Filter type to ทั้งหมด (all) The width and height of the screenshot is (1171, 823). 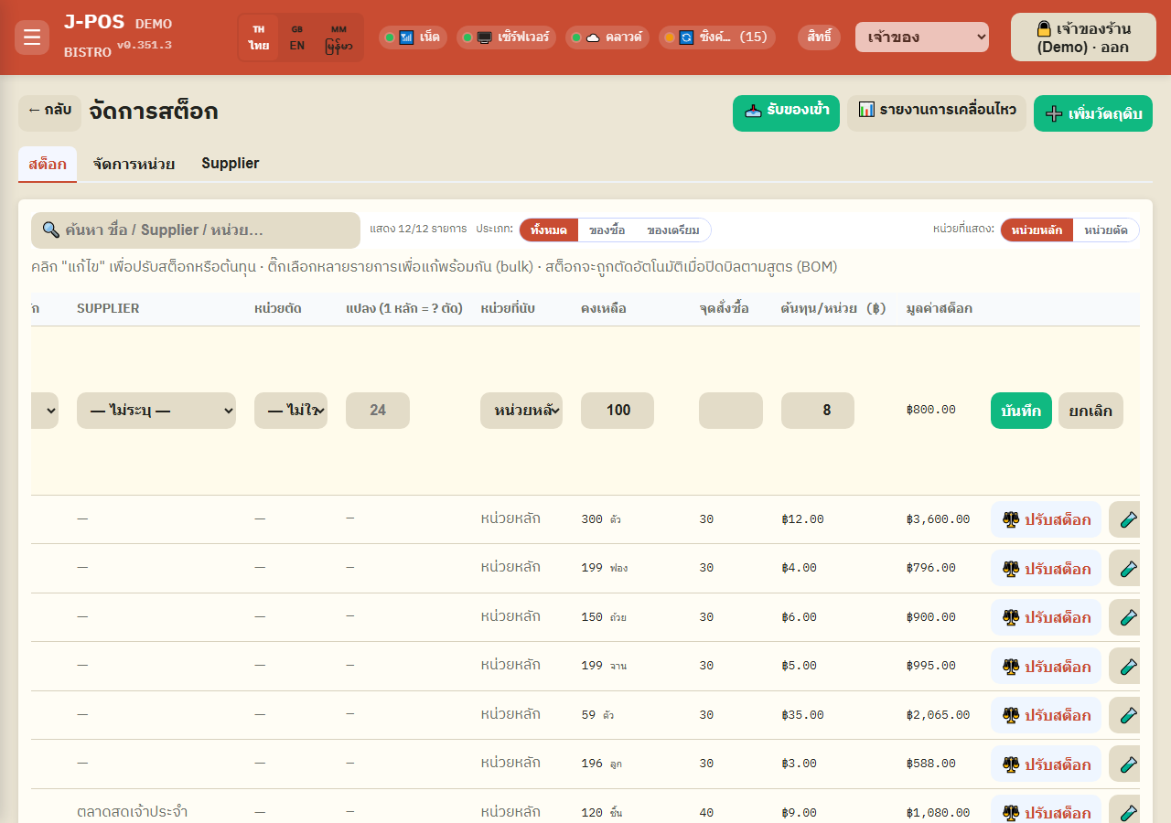[x=549, y=230]
